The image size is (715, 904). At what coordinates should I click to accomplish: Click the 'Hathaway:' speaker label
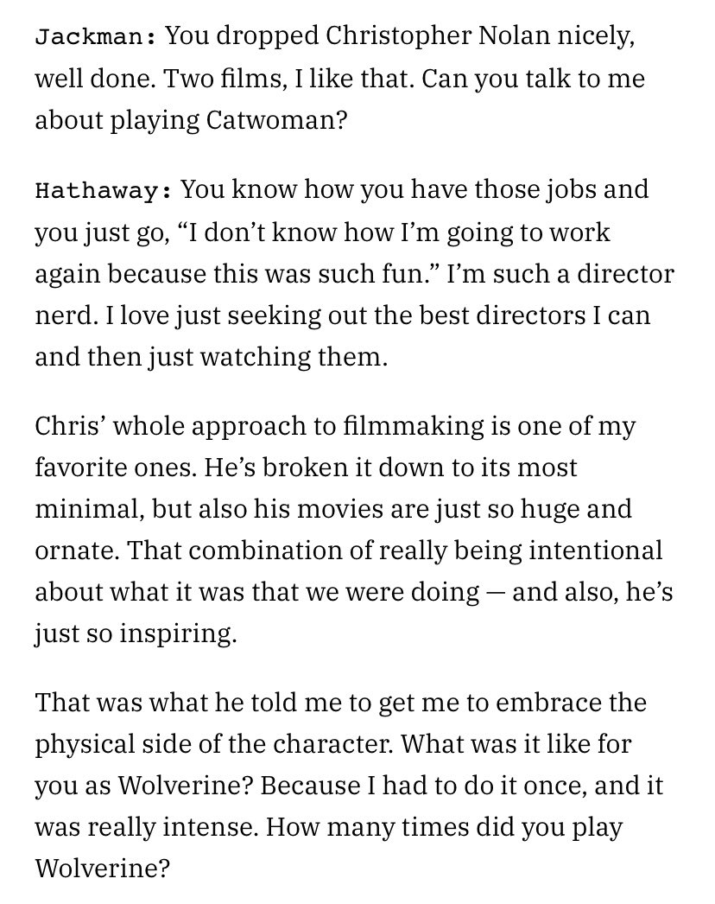pyautogui.click(x=103, y=189)
